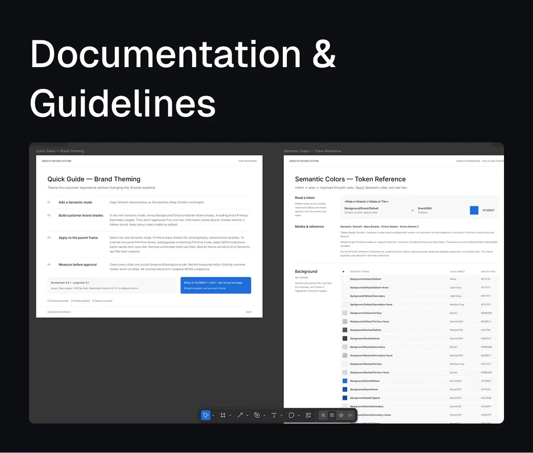Image resolution: width=533 pixels, height=453 pixels.
Task: Click the Apply to the parent frame step
Action: coord(78,238)
